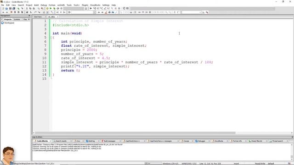
Task: Click the New file toolbar icon
Action: click(3, 8)
